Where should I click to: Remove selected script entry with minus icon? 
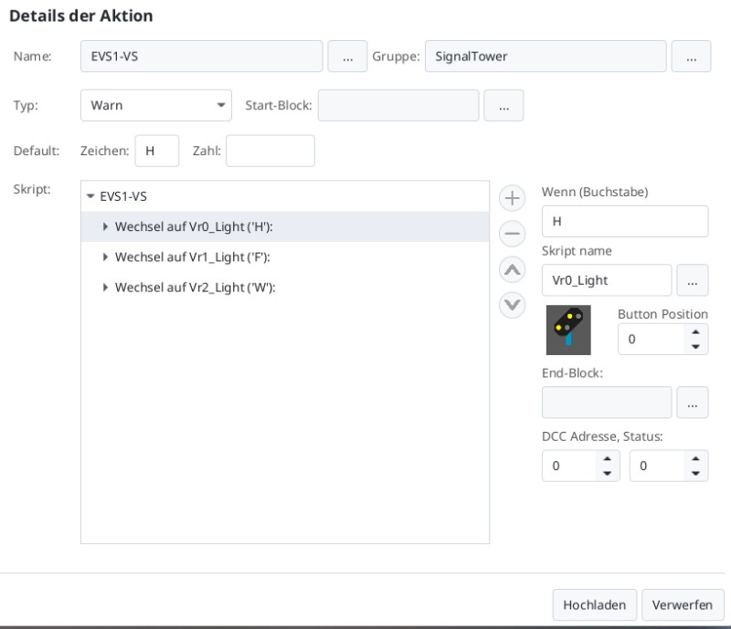coord(513,234)
